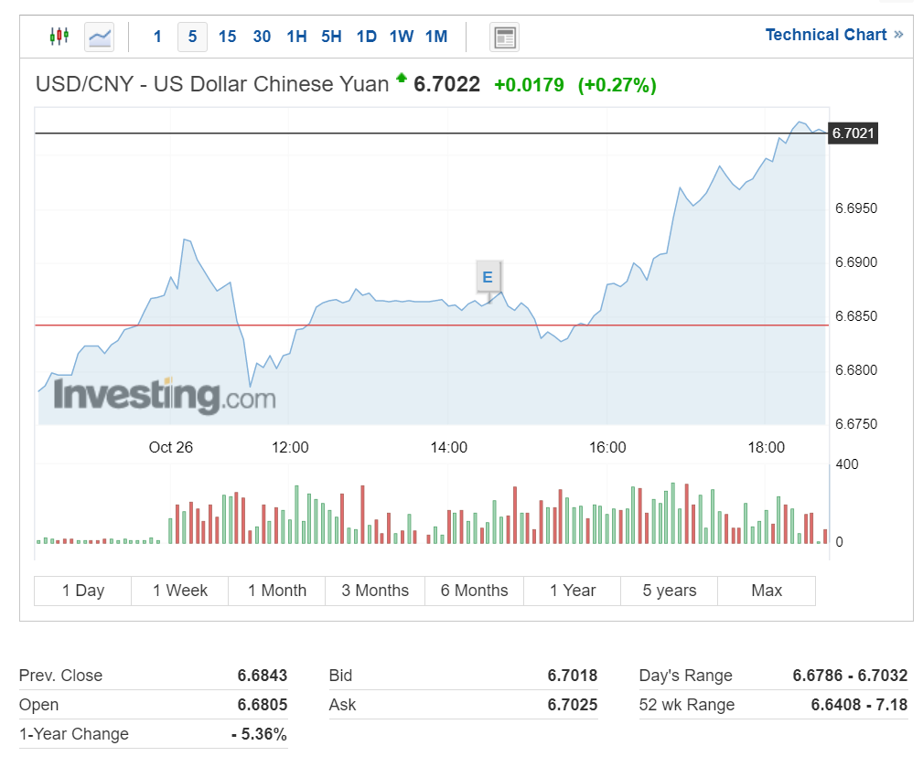Click the 12:00 time axis label

point(290,448)
